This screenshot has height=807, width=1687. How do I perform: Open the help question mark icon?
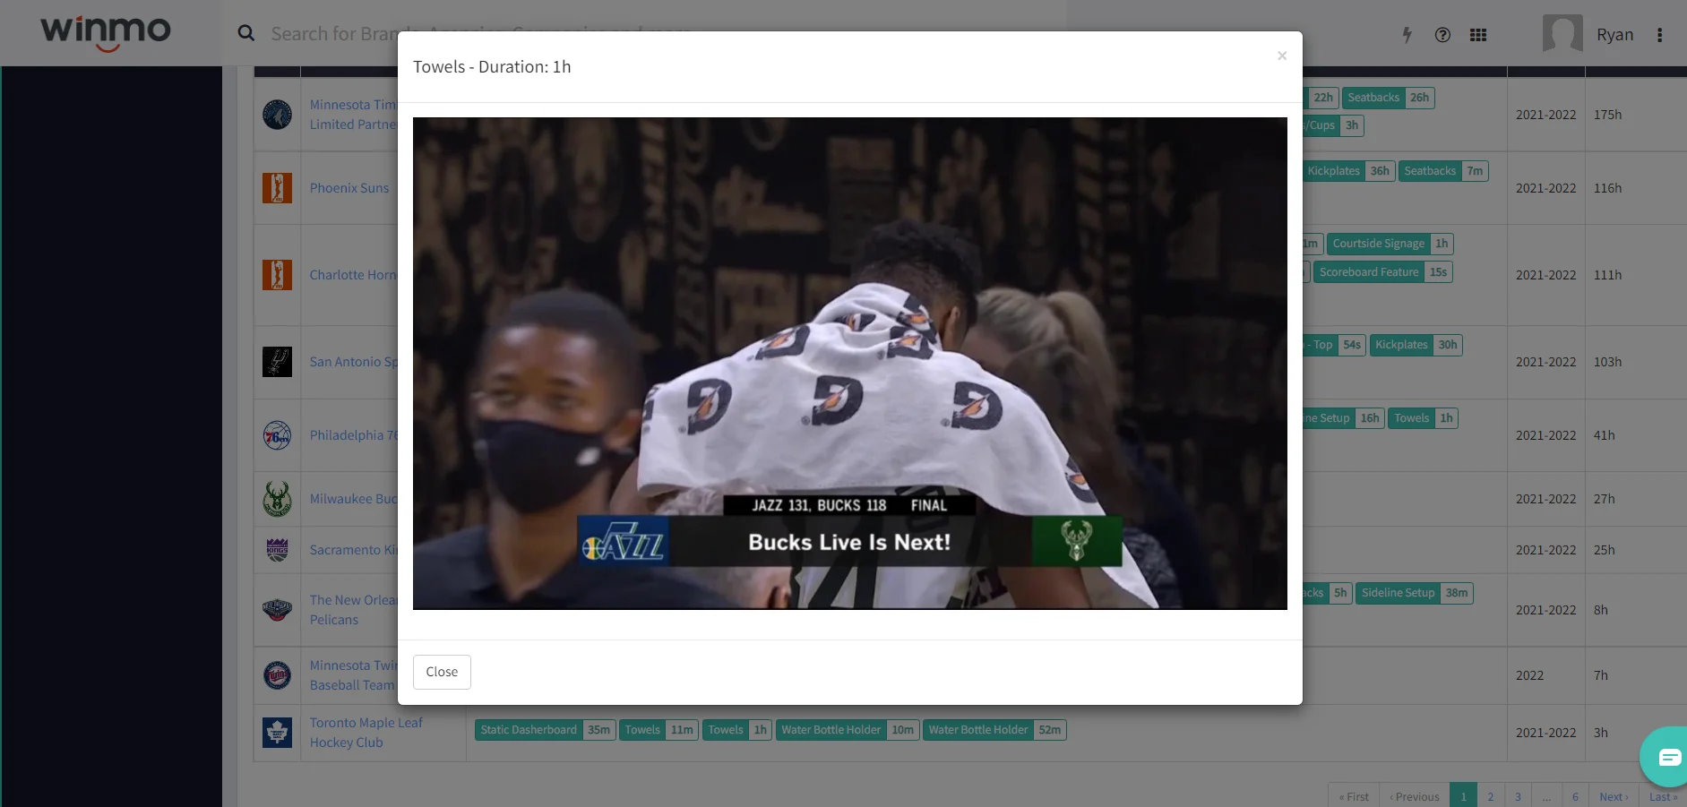(1442, 35)
